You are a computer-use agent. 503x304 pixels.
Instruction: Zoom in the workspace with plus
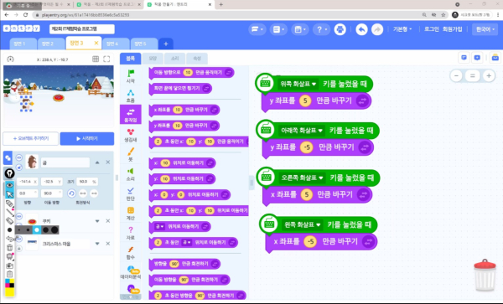coord(489,76)
